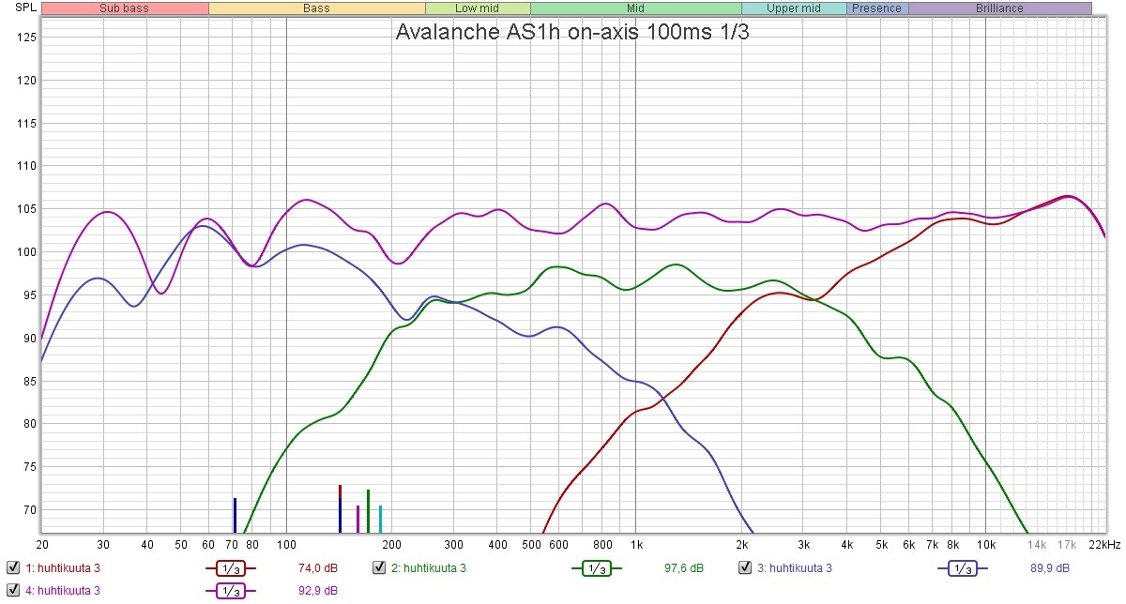Select the Bass frequency band
1126x604 pixels.
point(316,8)
